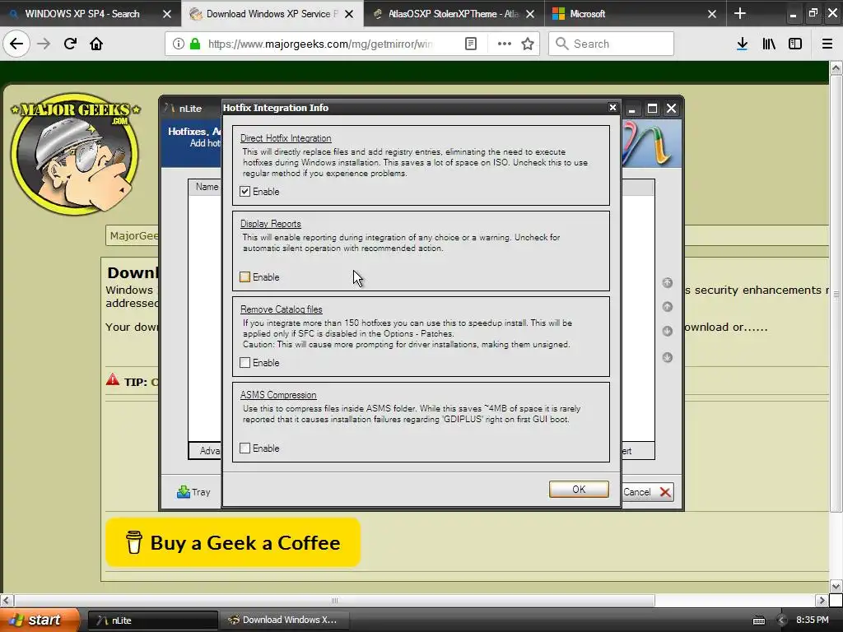Close the WINDOWS XP SP4 - Search tab
Image resolution: width=843 pixels, height=632 pixels.
[166, 14]
